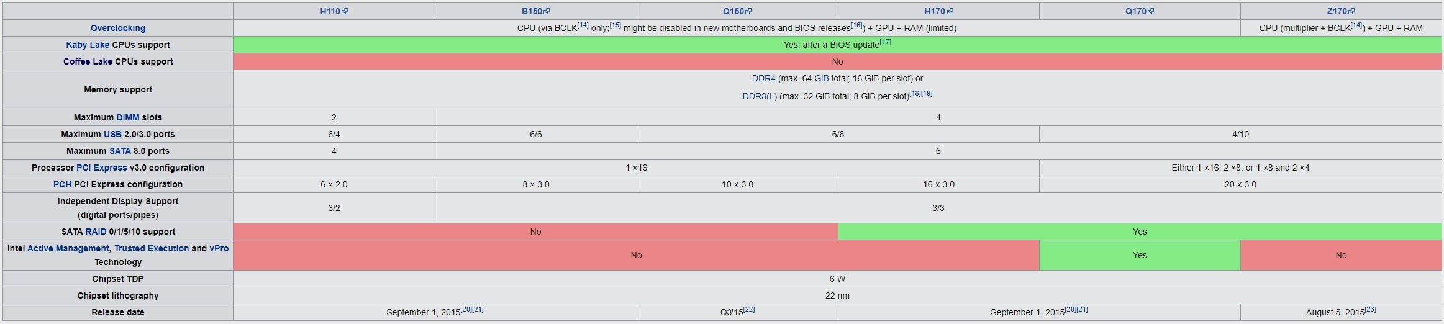The image size is (1444, 324).
Task: Open the Overclocking article link
Action: [118, 28]
